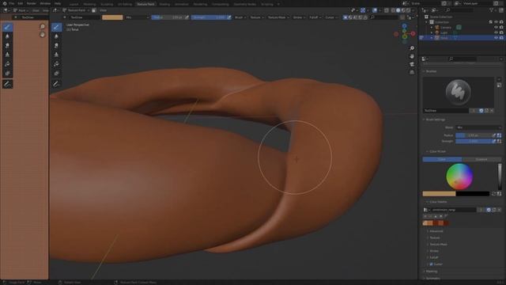The width and height of the screenshot is (506, 285).
Task: Open the Window menu
Action: 45,3
